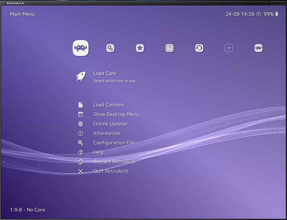
Task: Open the Import Content plus tab icon
Action: pos(229,48)
